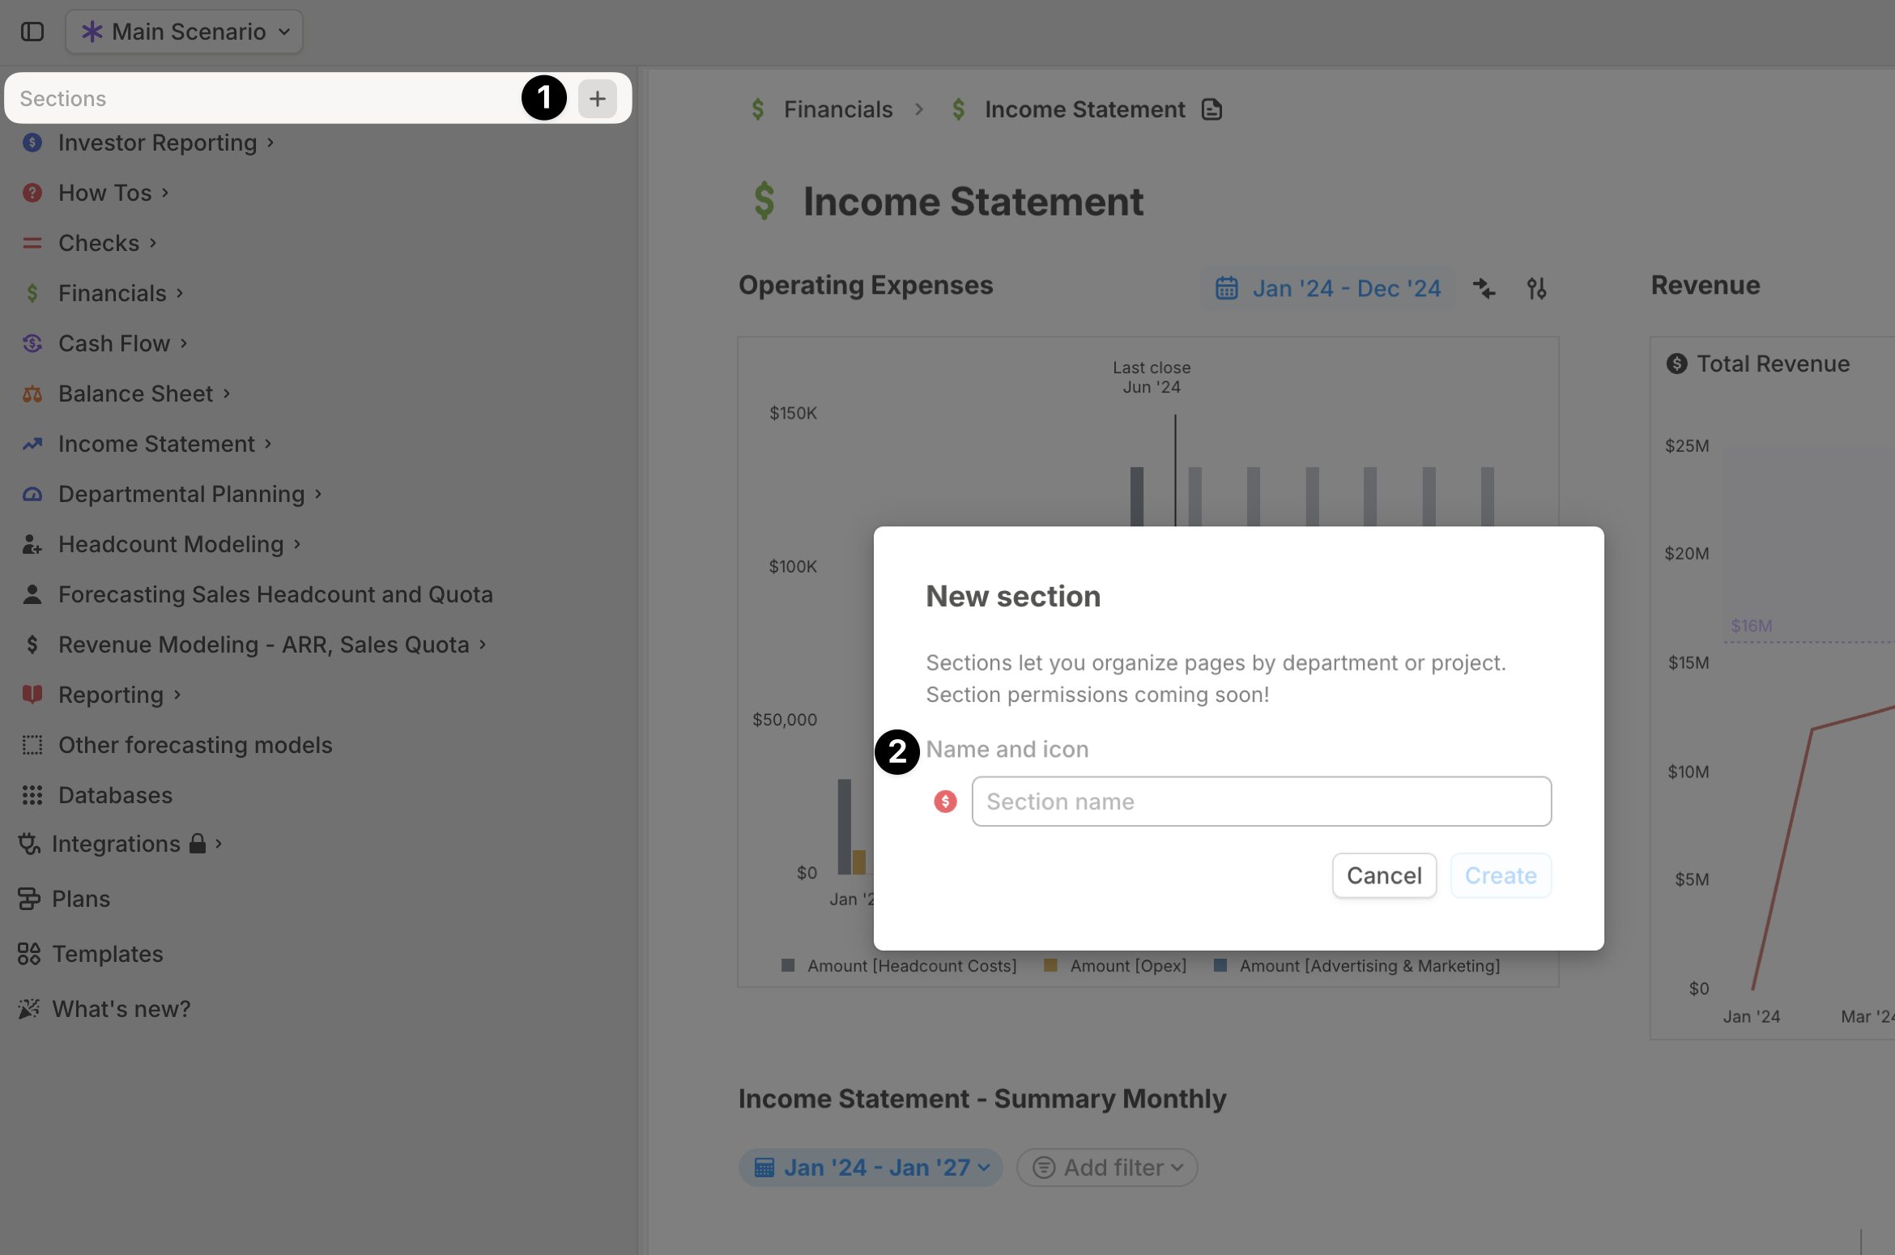Expand the Investor Reporting section
1895x1255 pixels.
[x=157, y=143]
